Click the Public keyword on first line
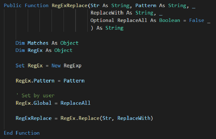Viewport: 216px width, 139px height. click(13, 6)
